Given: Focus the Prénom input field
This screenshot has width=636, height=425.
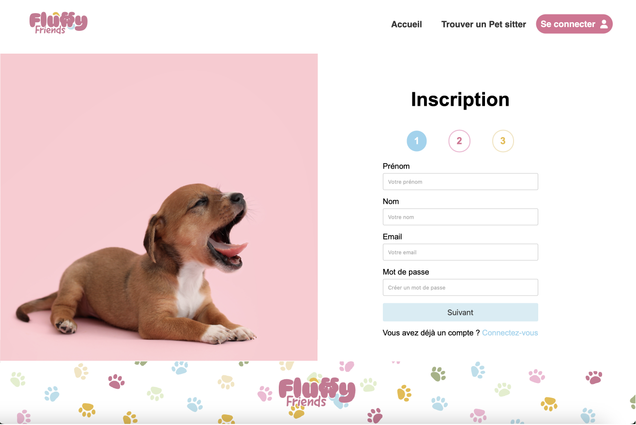Looking at the screenshot, I should click(x=460, y=182).
